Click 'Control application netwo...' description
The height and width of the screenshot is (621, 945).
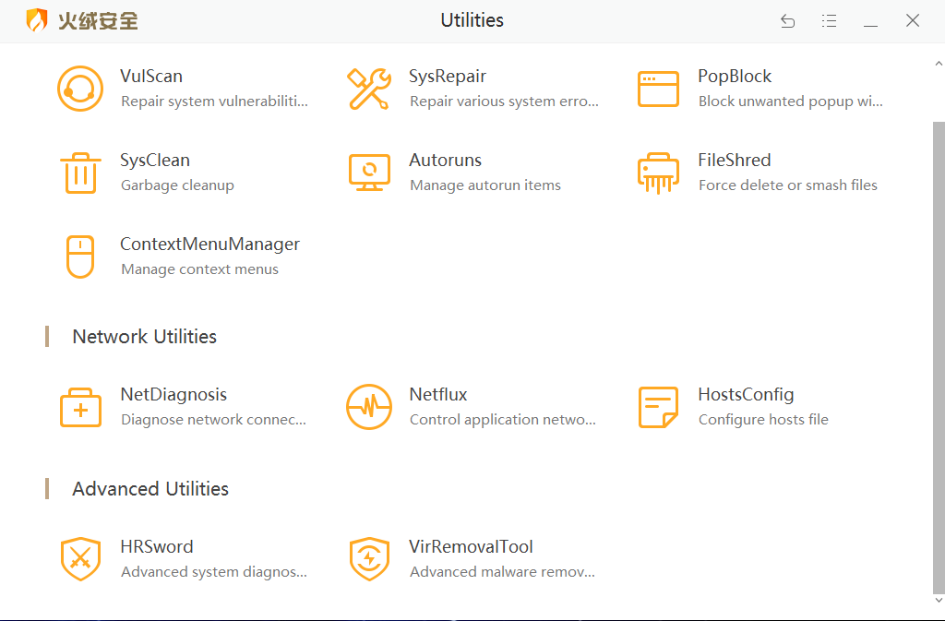pyautogui.click(x=503, y=420)
